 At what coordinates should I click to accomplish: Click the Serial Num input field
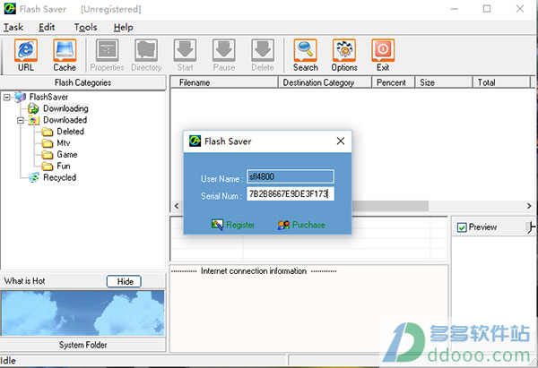[x=291, y=194]
